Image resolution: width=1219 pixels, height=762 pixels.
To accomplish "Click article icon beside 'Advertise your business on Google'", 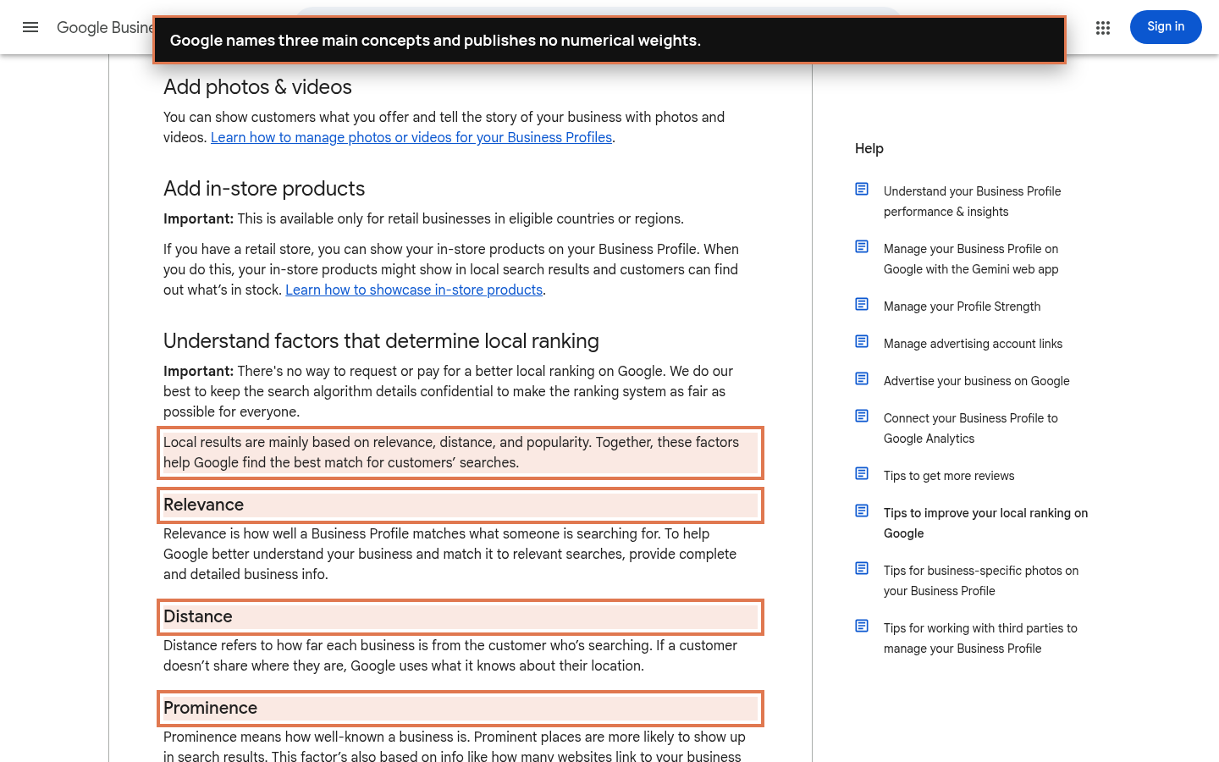I will coord(862,378).
